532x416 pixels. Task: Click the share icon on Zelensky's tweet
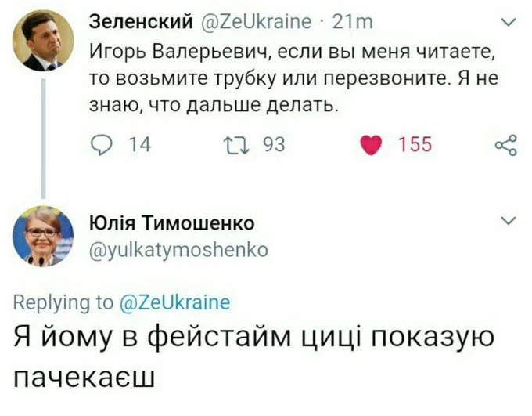coord(507,145)
